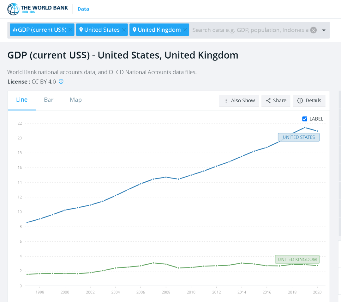The height and width of the screenshot is (302, 341).
Task: Click the bar chart icon in the GDP tag
Action: (15, 30)
